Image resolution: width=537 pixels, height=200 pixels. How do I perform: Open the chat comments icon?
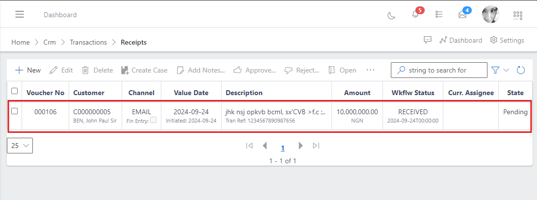pos(428,40)
